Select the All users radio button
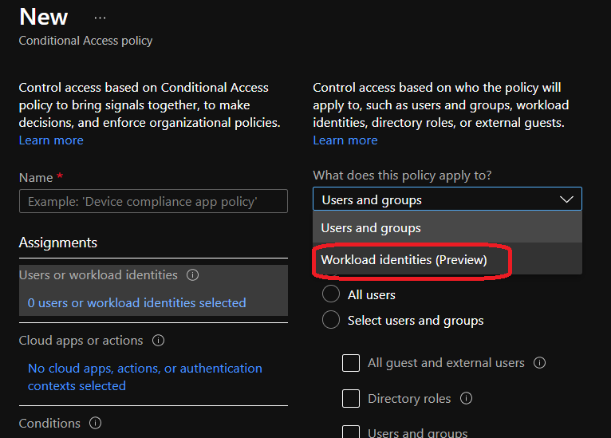 [331, 294]
